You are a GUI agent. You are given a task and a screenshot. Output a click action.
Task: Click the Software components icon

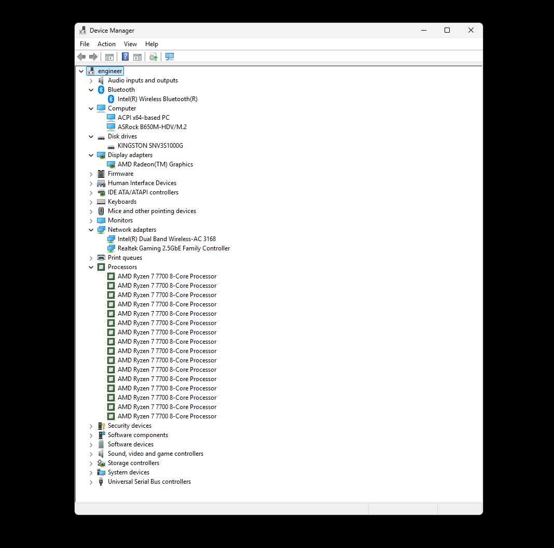pos(101,435)
